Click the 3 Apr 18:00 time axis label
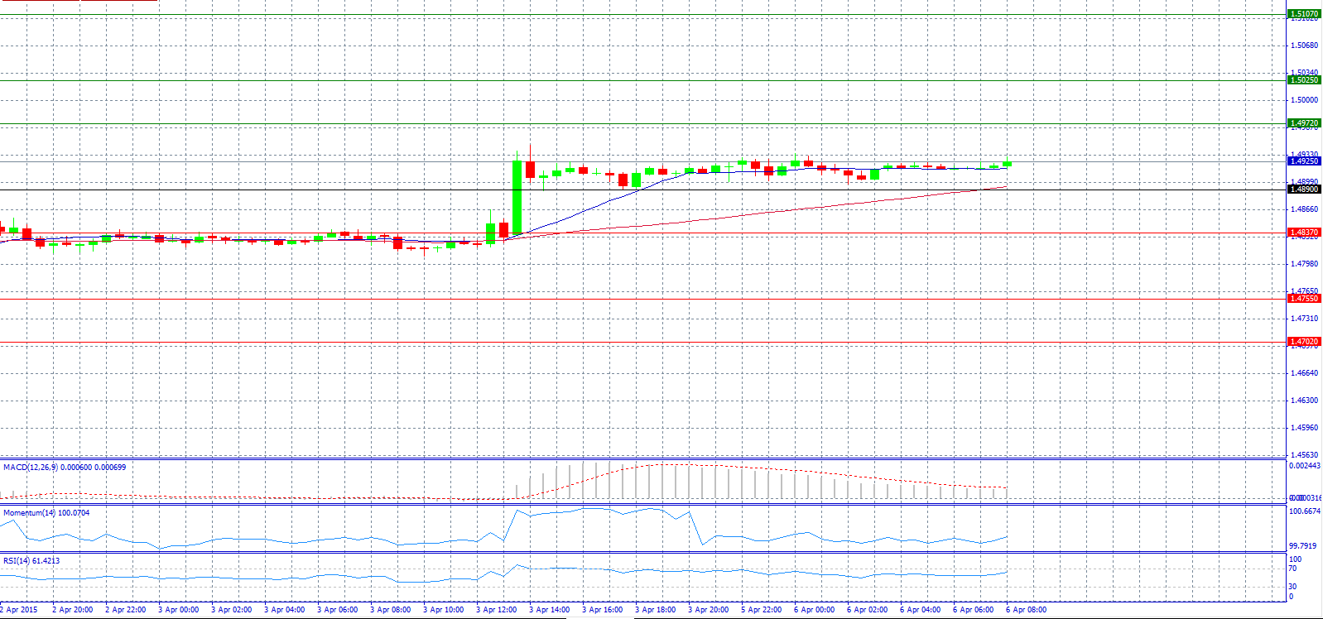 point(655,610)
